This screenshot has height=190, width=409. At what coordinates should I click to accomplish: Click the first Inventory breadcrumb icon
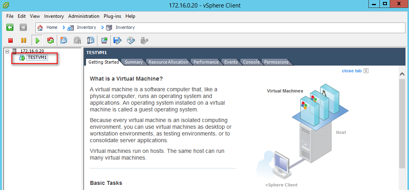click(x=71, y=27)
